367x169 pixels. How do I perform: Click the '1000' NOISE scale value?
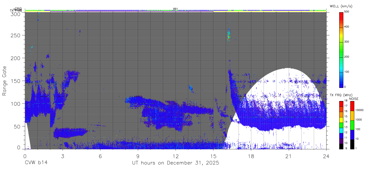[358, 120]
